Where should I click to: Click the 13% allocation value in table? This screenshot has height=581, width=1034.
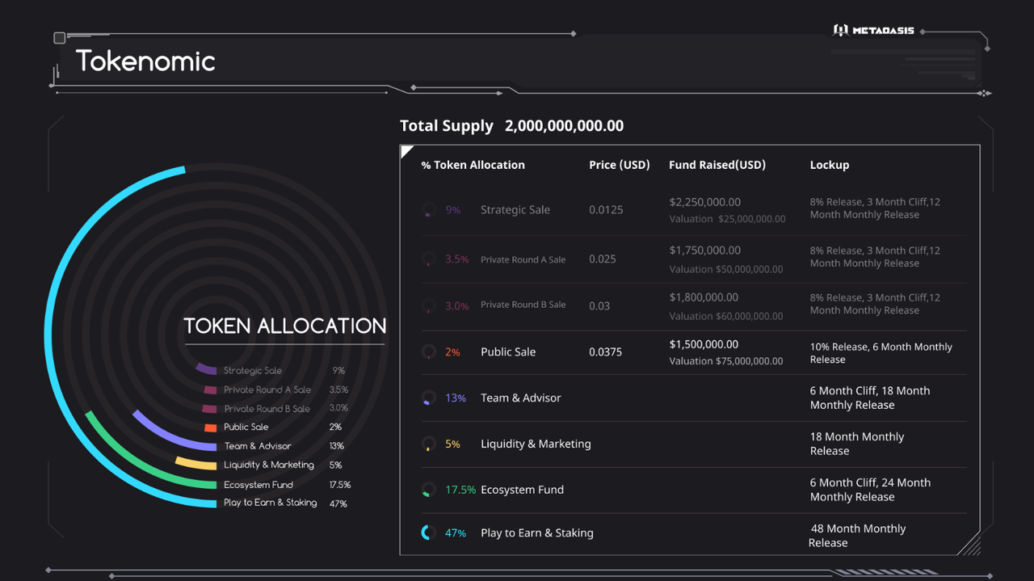tap(456, 398)
